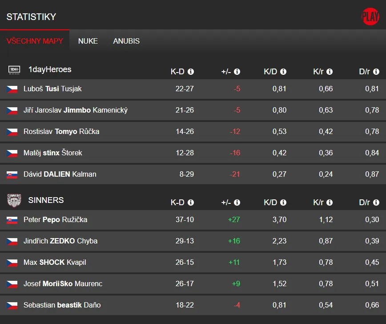This screenshot has height=324, width=386.
Task: Select the VŠECHNY MAPY tab
Action: (35, 41)
